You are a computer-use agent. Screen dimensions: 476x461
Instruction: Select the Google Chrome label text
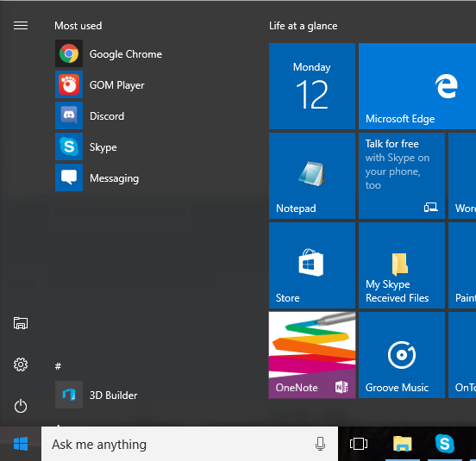tap(126, 54)
